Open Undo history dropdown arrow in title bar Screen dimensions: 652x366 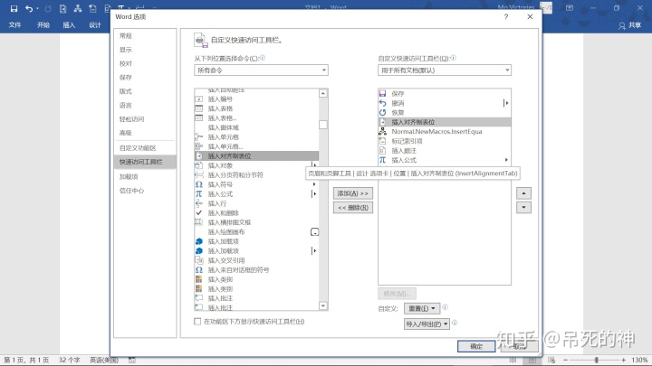pyautogui.click(x=37, y=8)
